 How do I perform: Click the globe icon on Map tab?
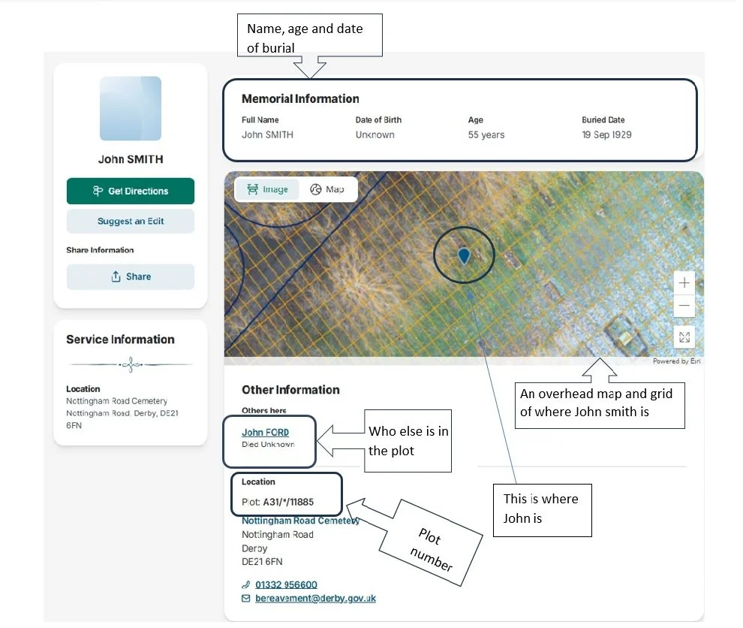point(315,189)
